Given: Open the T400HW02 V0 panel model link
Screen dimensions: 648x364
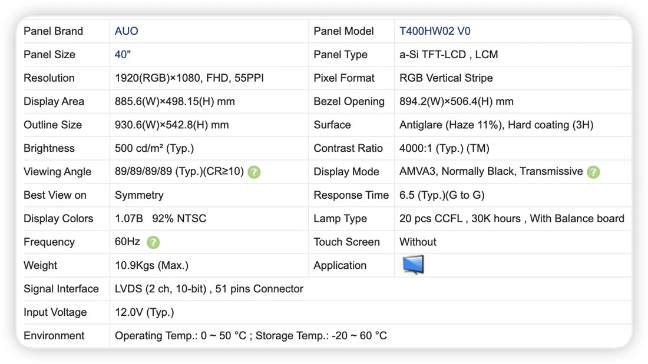Looking at the screenshot, I should point(434,31).
